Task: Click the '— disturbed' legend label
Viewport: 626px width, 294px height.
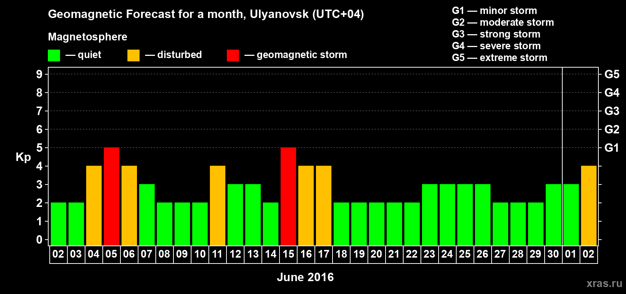Action: (173, 55)
